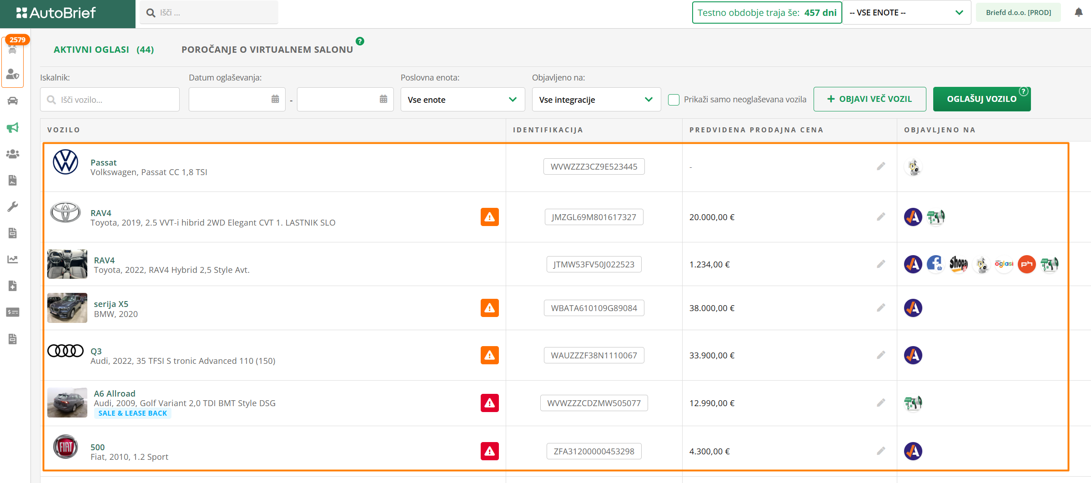Screen dimensions: 1091x483
Task: Click Avto.net icon in Fiat 500 row
Action: tap(913, 451)
